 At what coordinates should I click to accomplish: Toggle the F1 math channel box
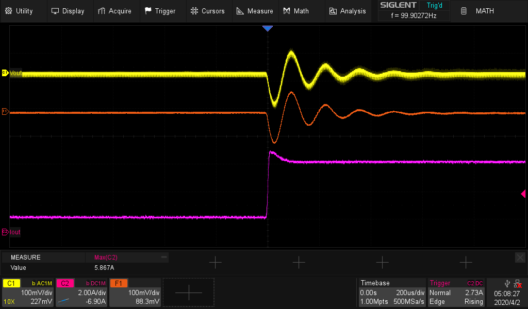(x=135, y=293)
